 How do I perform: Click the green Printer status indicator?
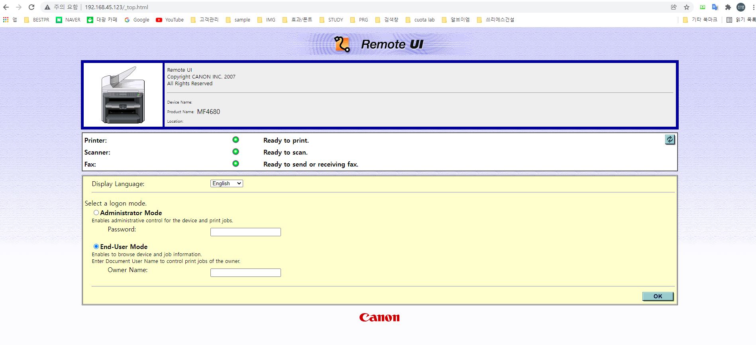[x=236, y=139]
